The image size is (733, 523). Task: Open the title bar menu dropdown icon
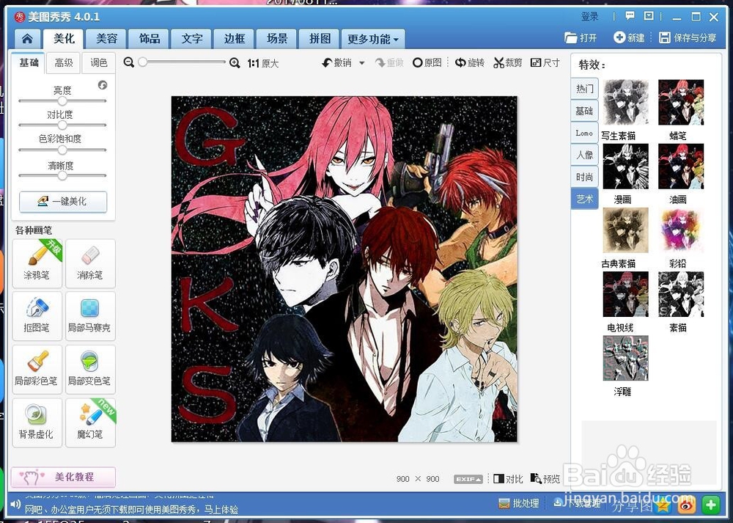coord(649,16)
